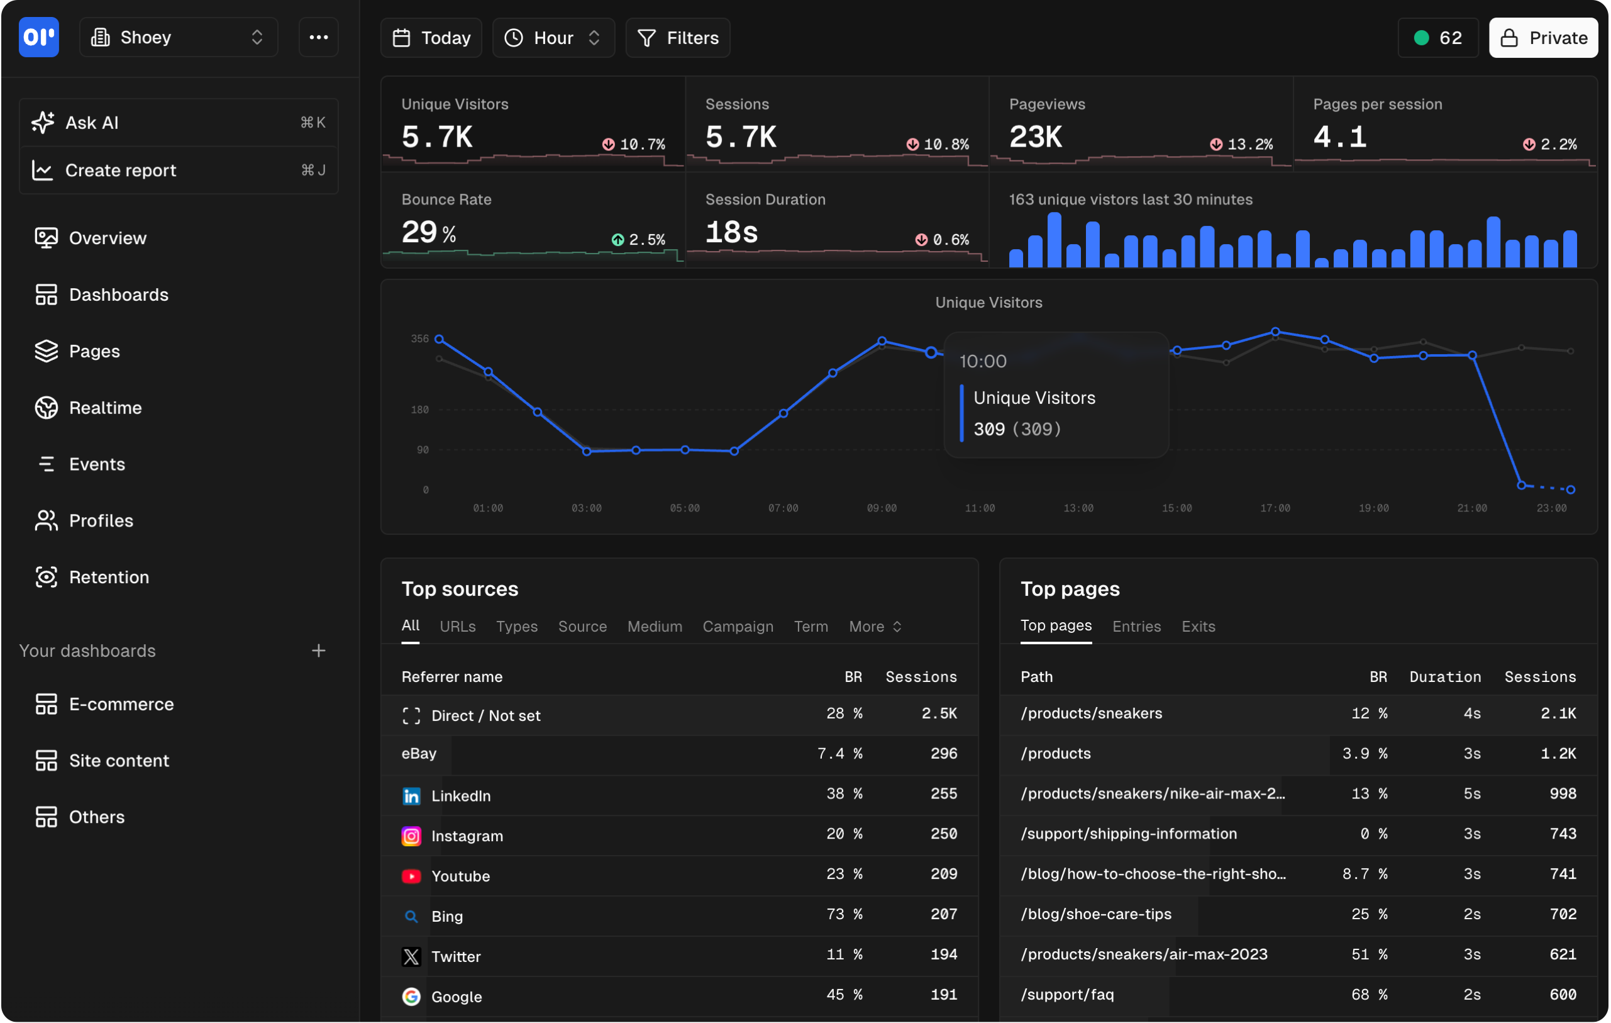Go to Realtime analytics
Screen dimensions: 1611x1023
(x=105, y=407)
